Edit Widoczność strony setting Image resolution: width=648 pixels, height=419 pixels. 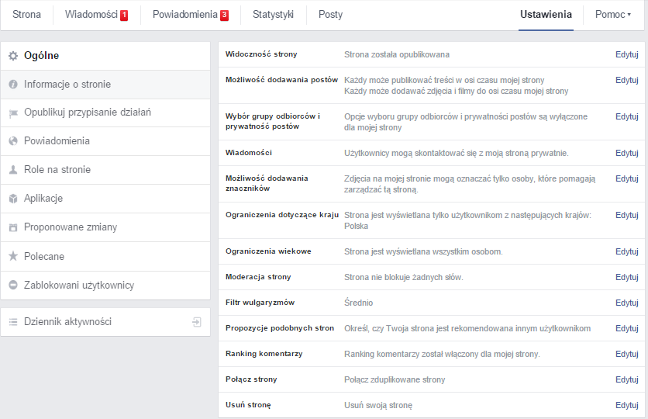pos(627,54)
